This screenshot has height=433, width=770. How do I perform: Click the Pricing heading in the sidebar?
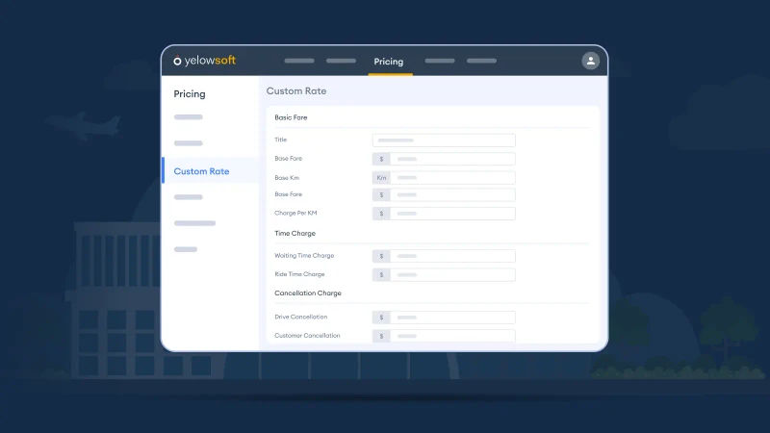pyautogui.click(x=189, y=94)
